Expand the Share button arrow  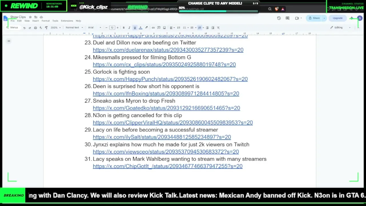point(324,18)
